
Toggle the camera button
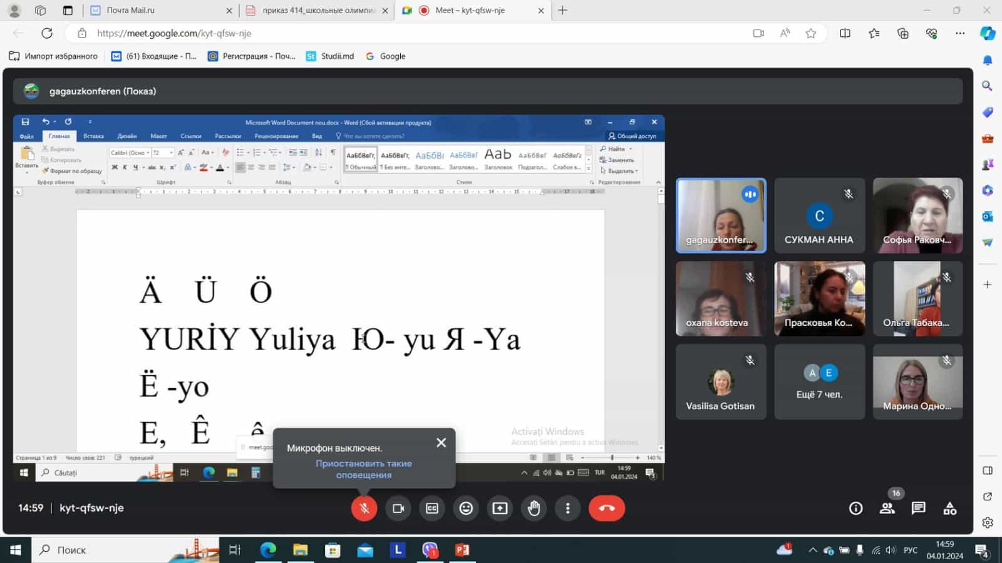click(x=398, y=509)
